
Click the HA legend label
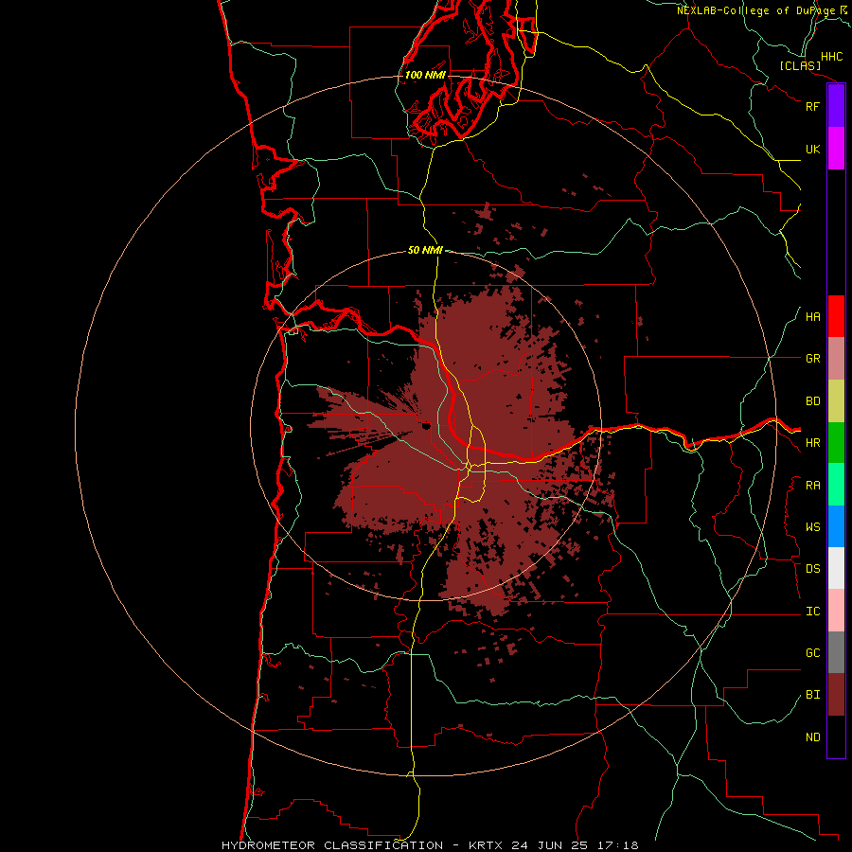812,317
